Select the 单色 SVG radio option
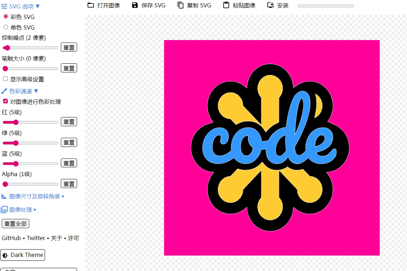Image resolution: width=407 pixels, height=271 pixels. (x=6, y=27)
